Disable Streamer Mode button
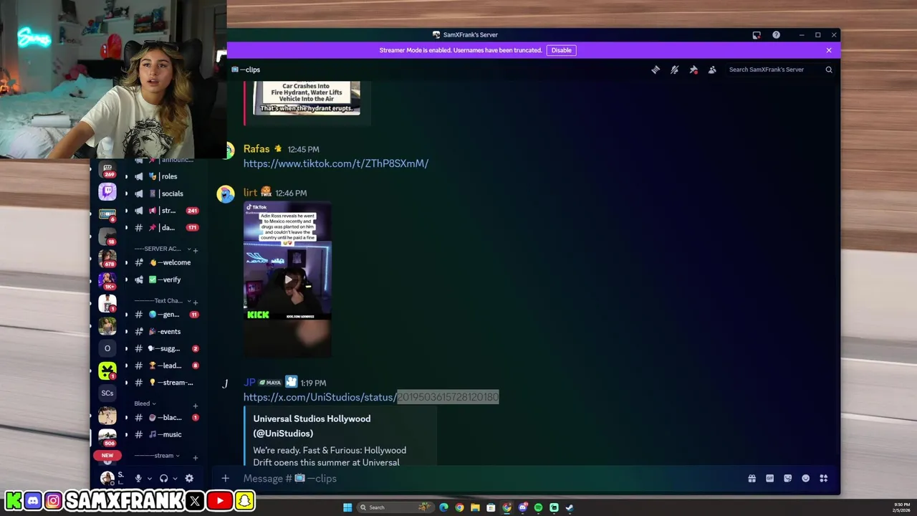This screenshot has height=516, width=917. click(562, 50)
